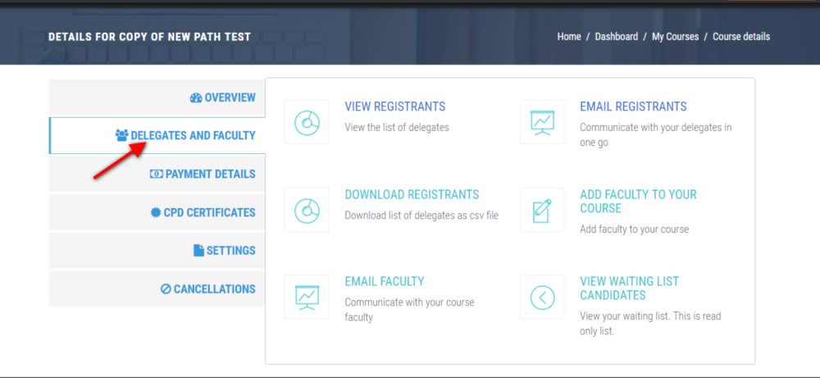Click the text Communicate with your course faculty
The height and width of the screenshot is (378, 820).
(x=409, y=309)
